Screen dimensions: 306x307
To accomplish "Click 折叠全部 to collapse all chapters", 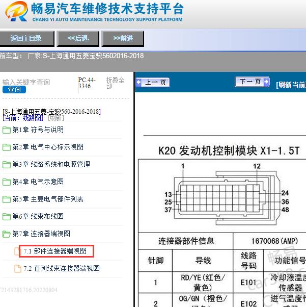I will (x=115, y=83).
